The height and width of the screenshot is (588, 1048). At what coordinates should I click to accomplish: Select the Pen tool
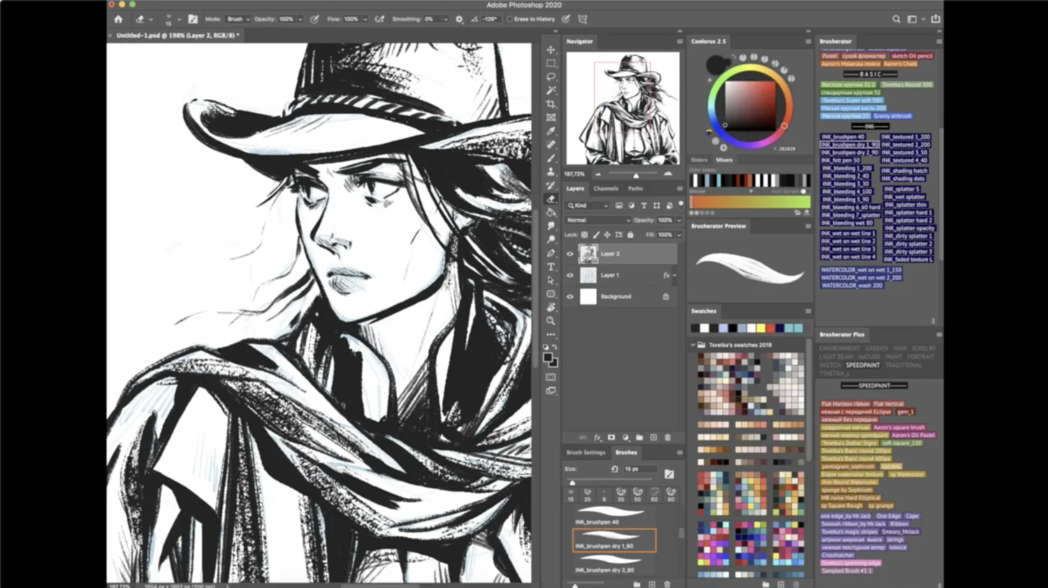[x=551, y=253]
